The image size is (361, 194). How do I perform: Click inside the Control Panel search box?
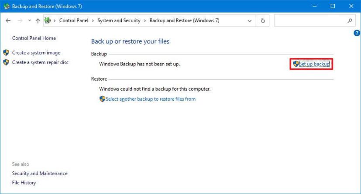click(310, 20)
